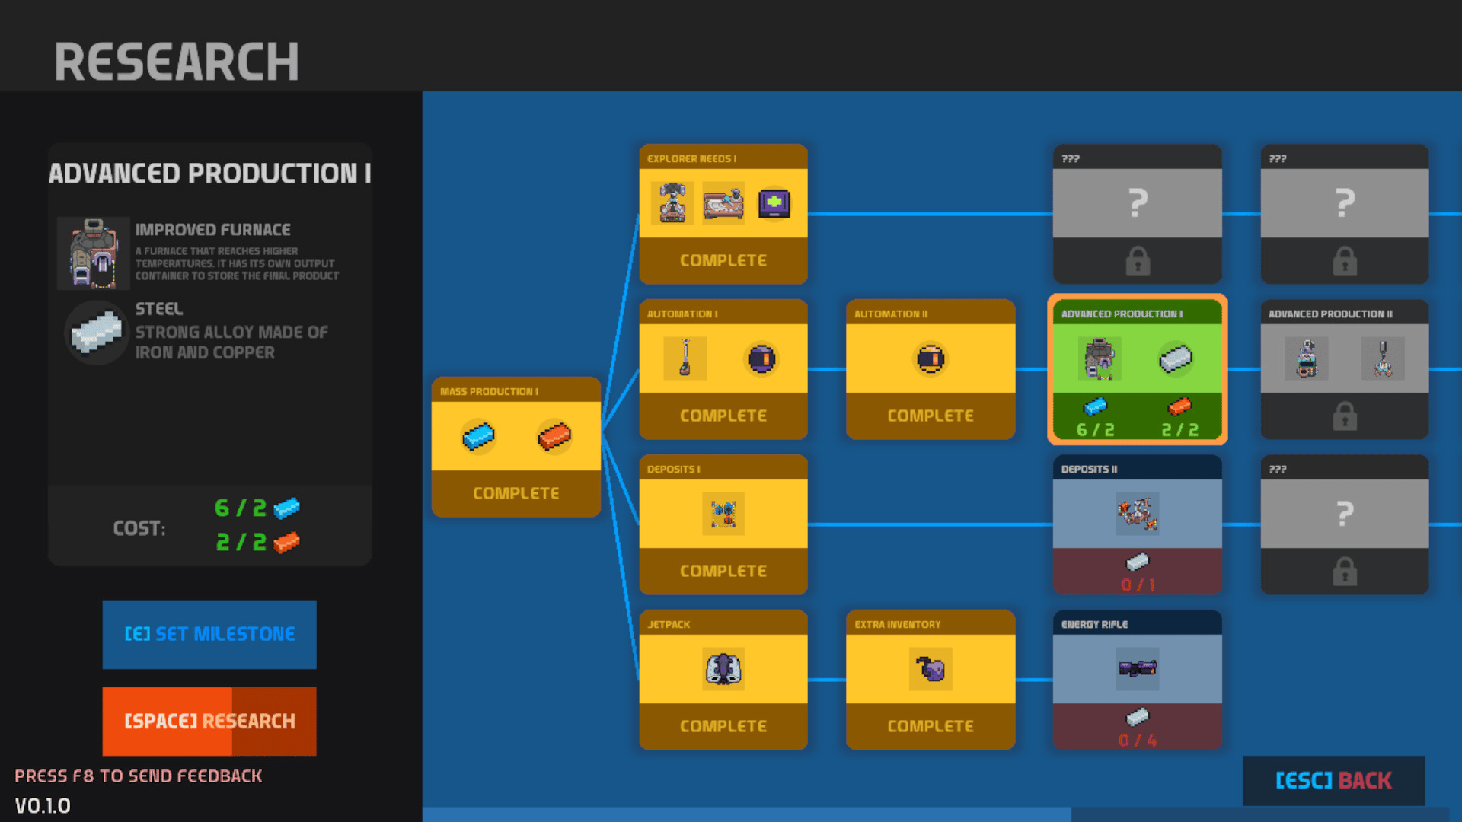Click the red ingot in Mass Production I

tap(554, 436)
